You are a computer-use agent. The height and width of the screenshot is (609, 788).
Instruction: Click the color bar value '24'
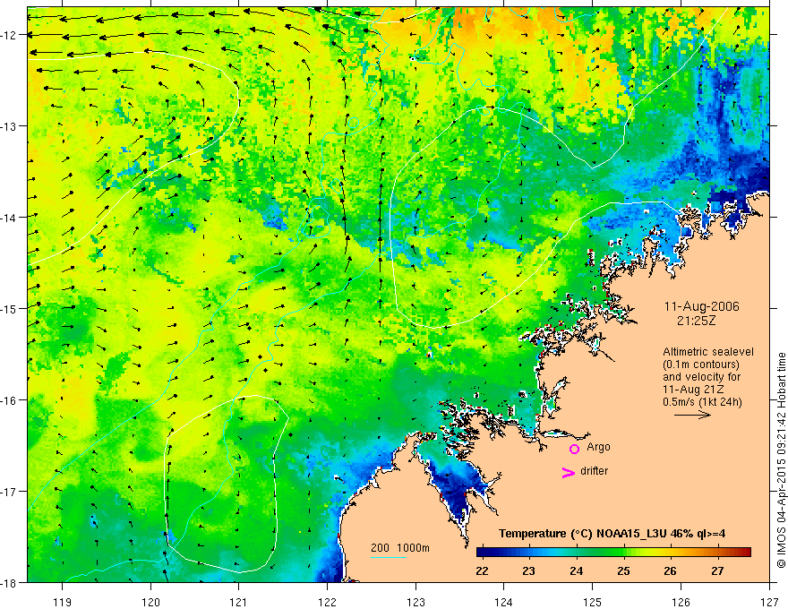[x=577, y=570]
